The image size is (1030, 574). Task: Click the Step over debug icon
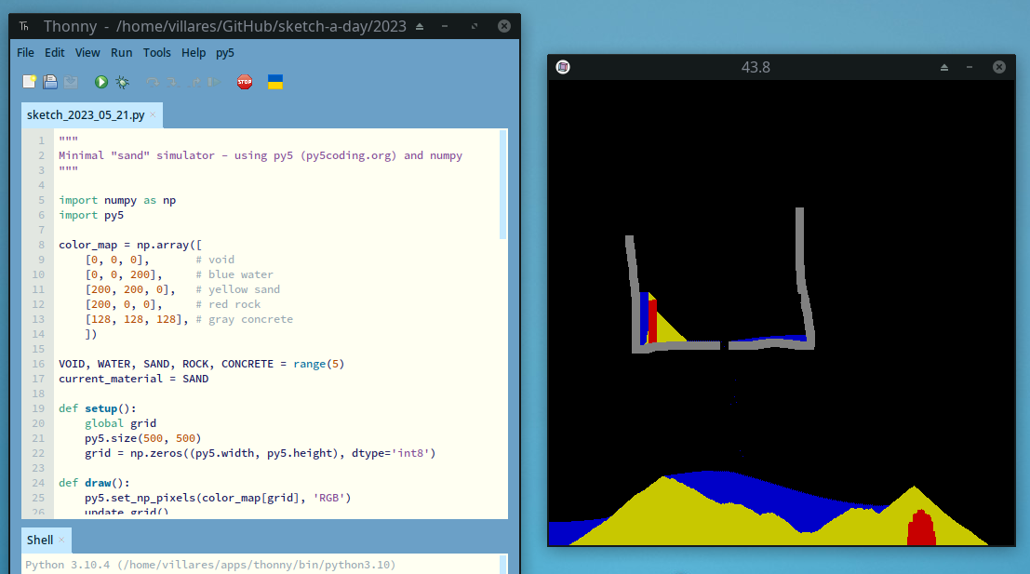point(153,82)
